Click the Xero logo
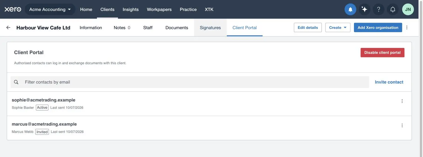 tap(13, 9)
